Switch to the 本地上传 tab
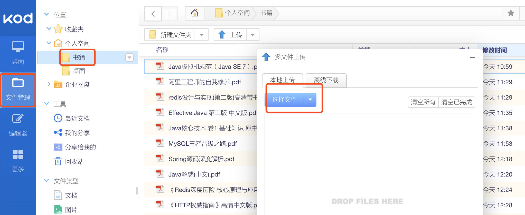525x215 pixels. [283, 80]
